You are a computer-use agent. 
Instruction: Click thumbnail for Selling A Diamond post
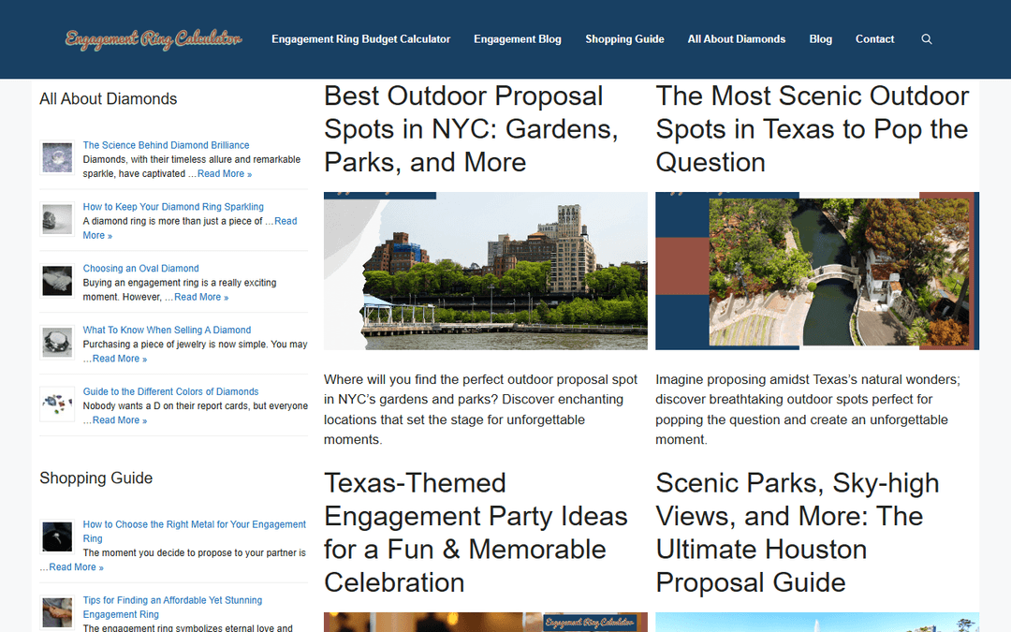click(57, 343)
